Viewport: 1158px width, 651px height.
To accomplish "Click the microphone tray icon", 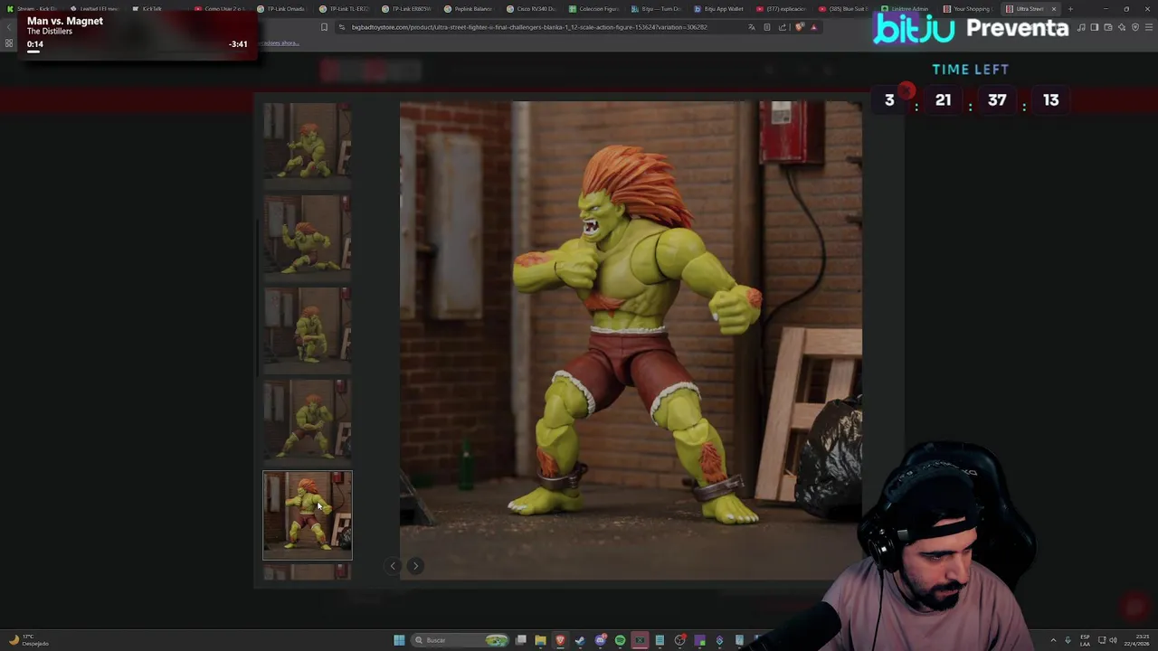I will 1068,640.
